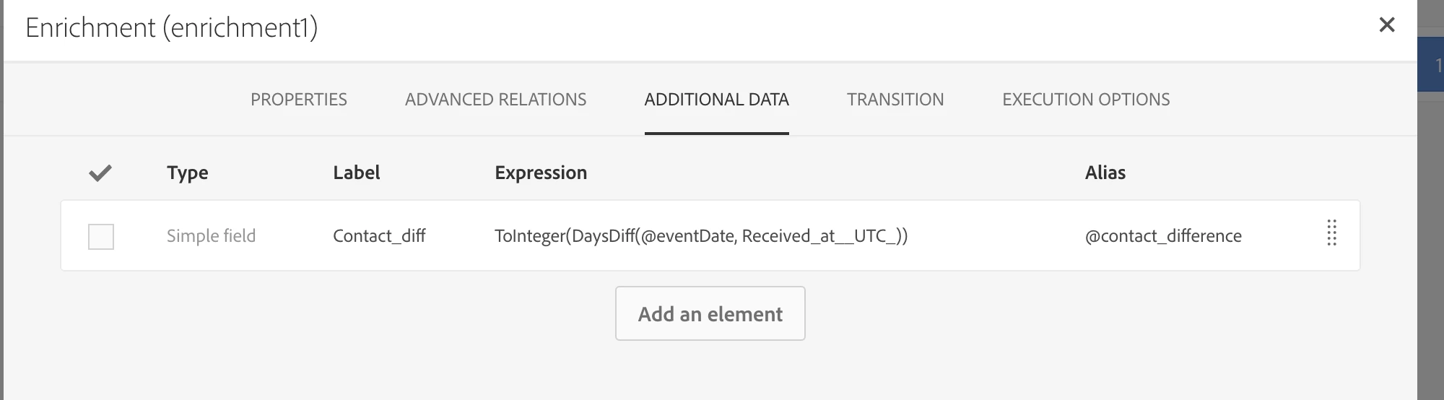
Task: Grab the row reorder dotted handle
Action: [x=1332, y=233]
